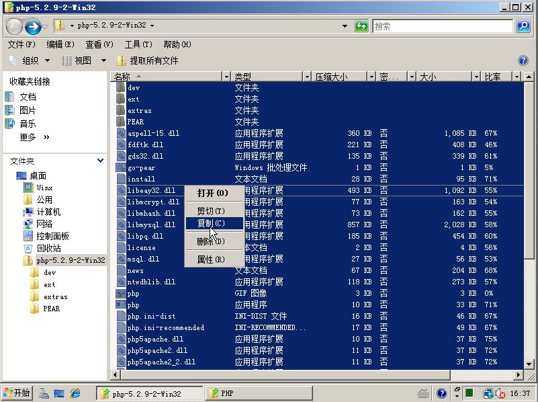Image resolution: width=538 pixels, height=402 pixels.
Task: Open the 编辑(E) menu
Action: click(60, 44)
